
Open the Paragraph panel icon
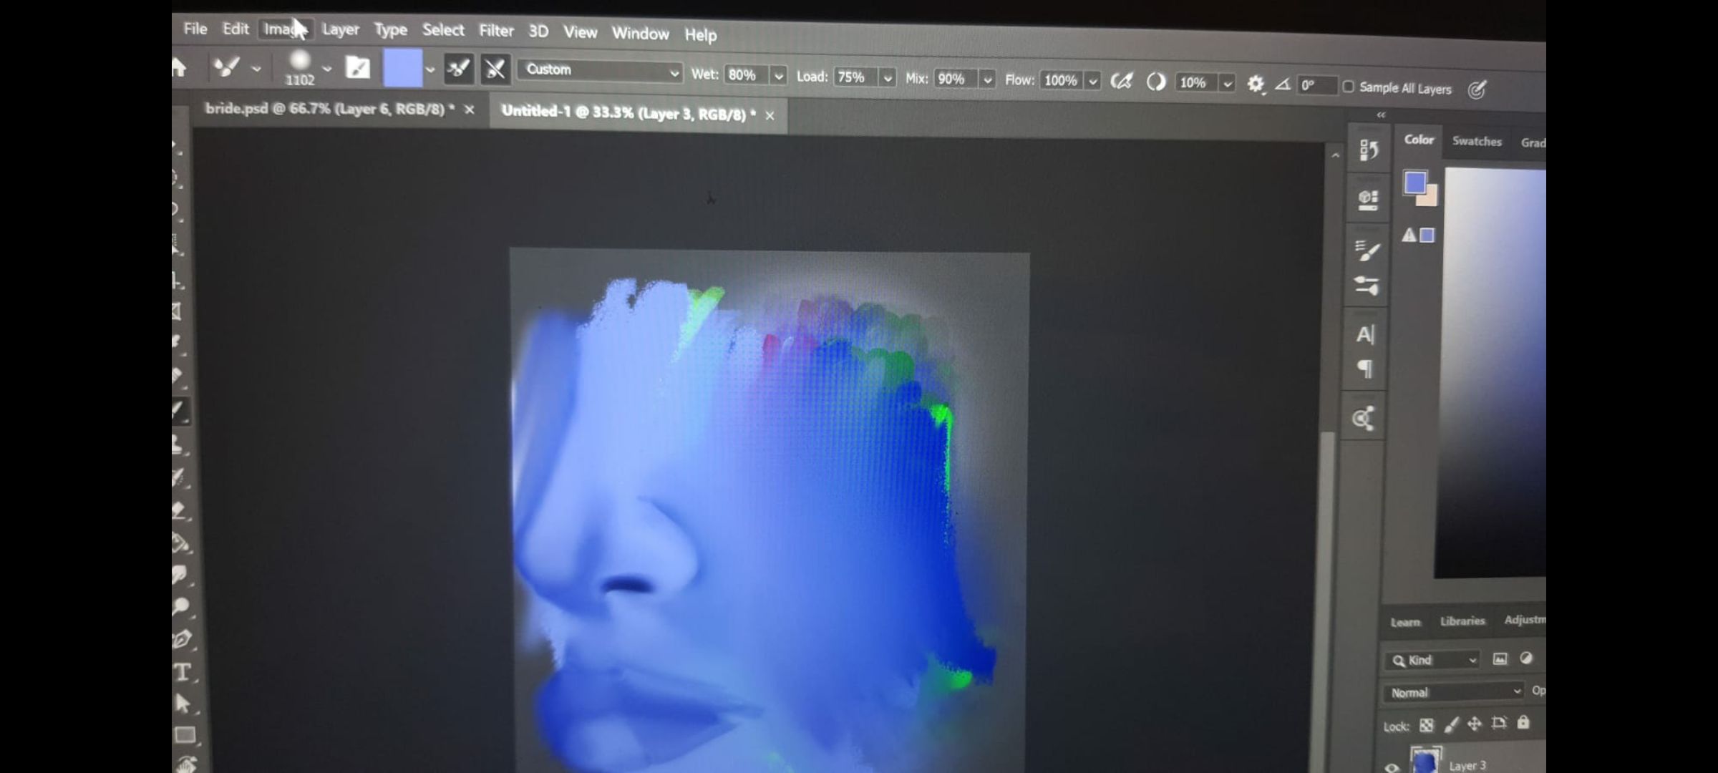[1365, 369]
